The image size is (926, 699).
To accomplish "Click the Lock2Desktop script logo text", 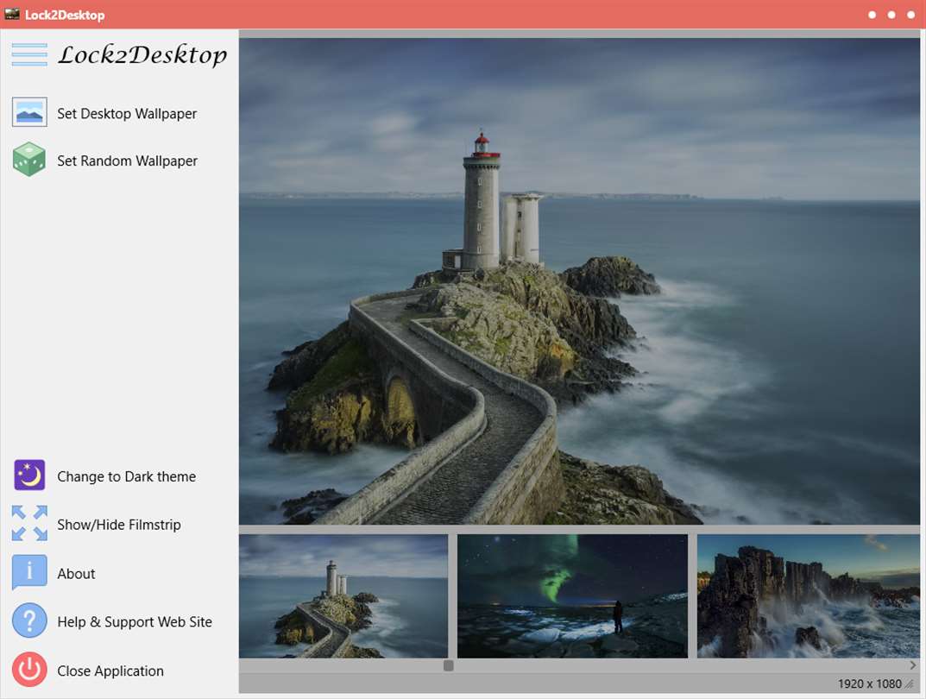I will click(x=142, y=55).
